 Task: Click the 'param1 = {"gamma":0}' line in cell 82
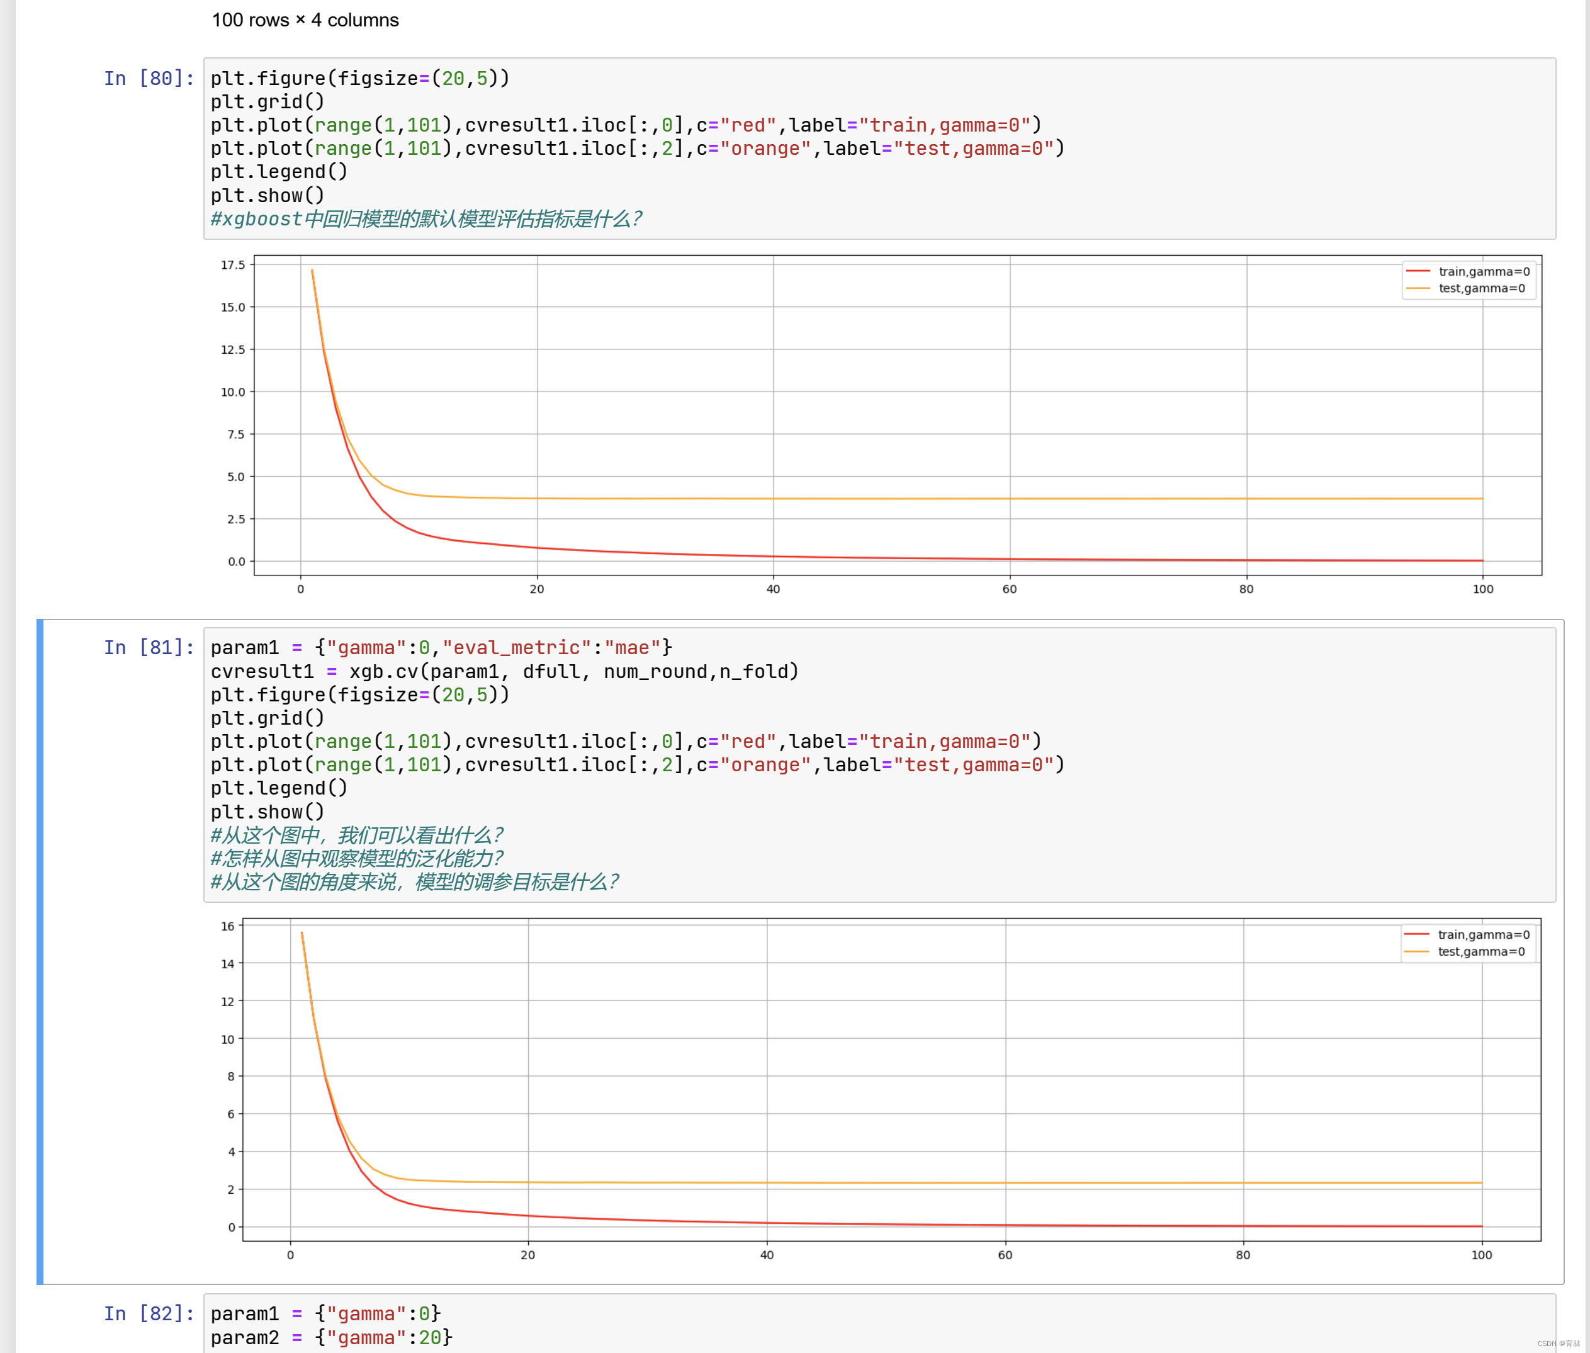(x=326, y=1314)
